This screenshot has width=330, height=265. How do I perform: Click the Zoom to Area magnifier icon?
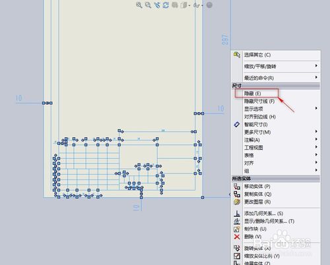(x=148, y=5)
